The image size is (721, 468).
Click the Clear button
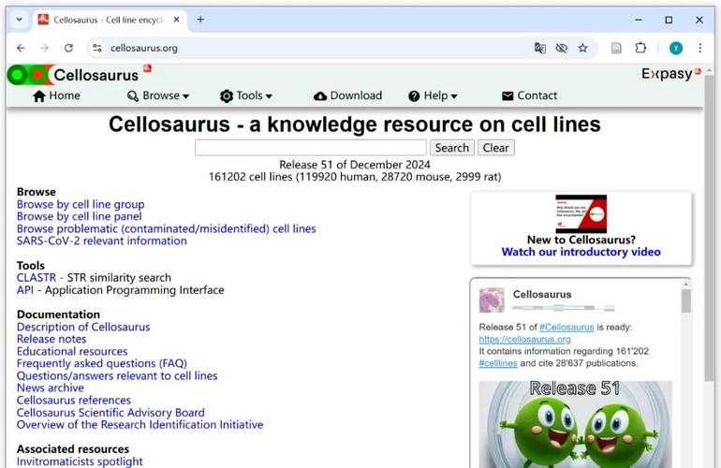point(495,148)
